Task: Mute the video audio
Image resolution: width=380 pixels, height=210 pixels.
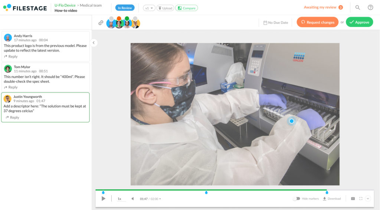Action: (x=132, y=199)
